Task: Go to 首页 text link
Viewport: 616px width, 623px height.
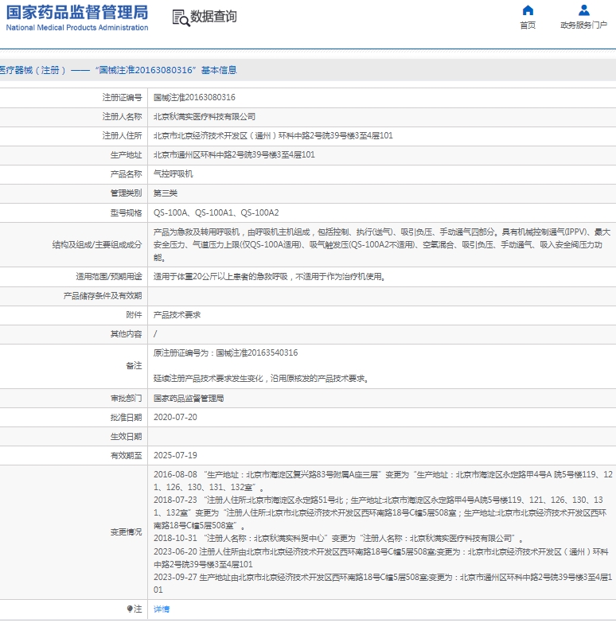Action: tap(528, 25)
